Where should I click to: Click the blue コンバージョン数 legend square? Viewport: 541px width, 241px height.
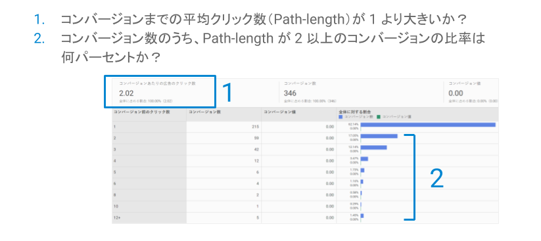[x=341, y=117]
